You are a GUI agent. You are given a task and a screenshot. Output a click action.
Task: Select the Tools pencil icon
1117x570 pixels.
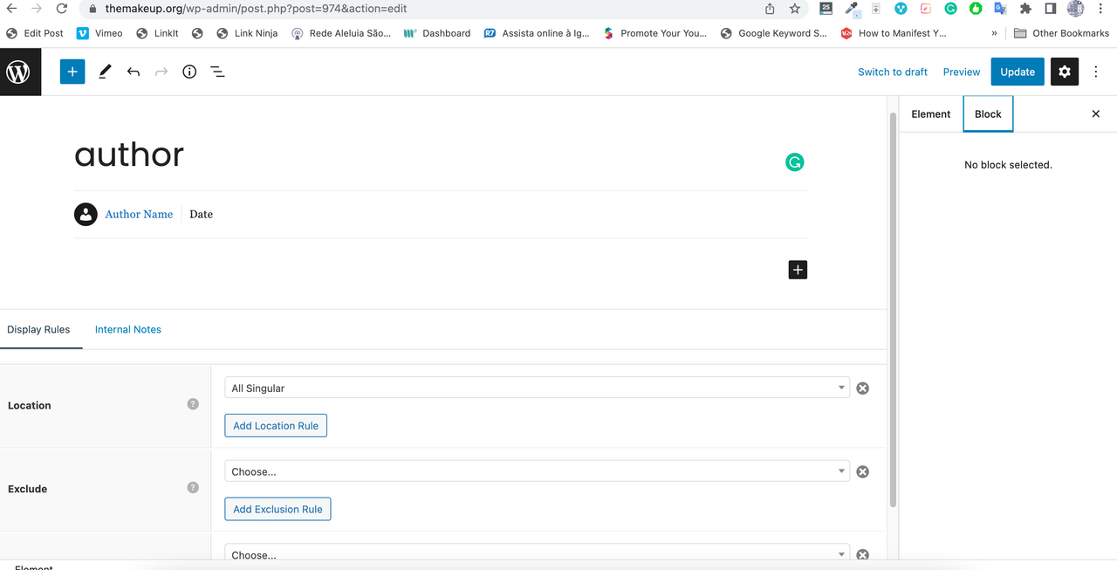coord(105,72)
